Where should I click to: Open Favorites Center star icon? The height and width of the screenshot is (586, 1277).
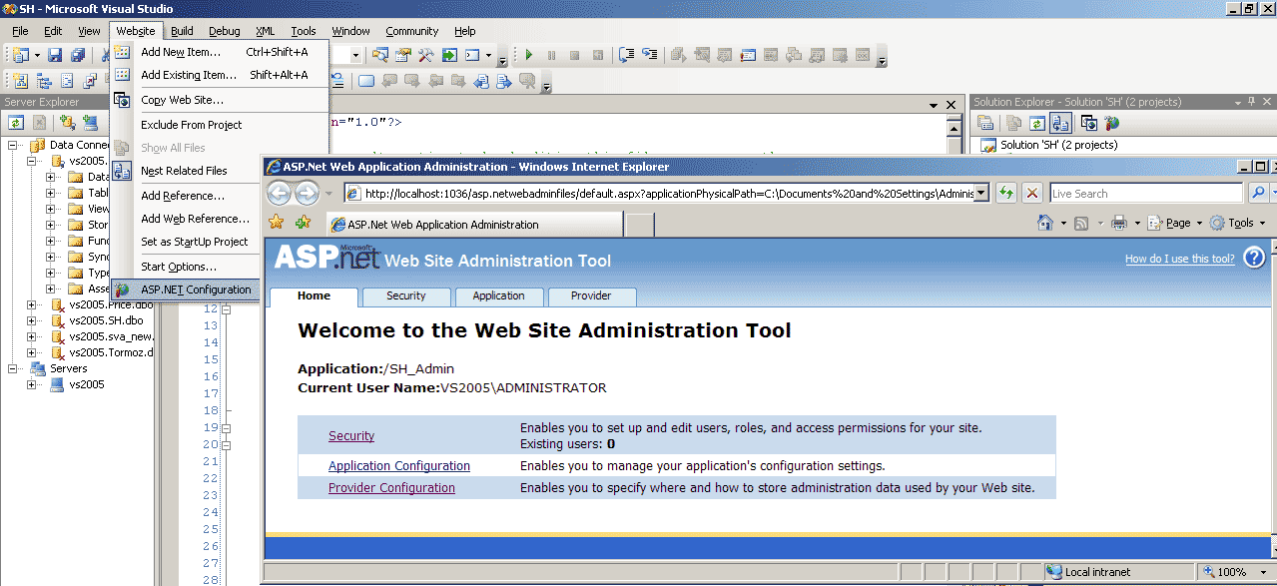277,222
